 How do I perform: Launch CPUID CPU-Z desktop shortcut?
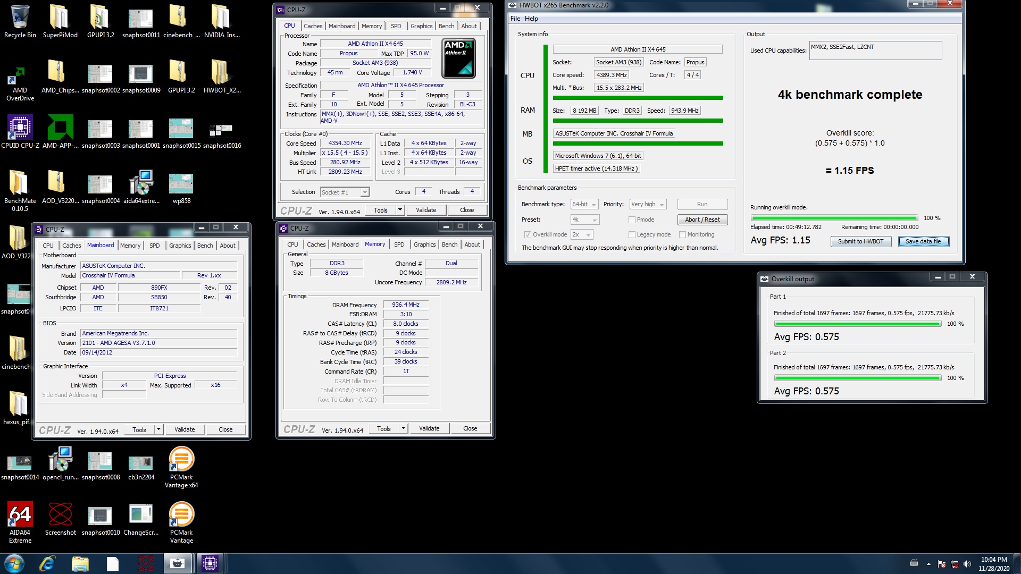pos(20,131)
